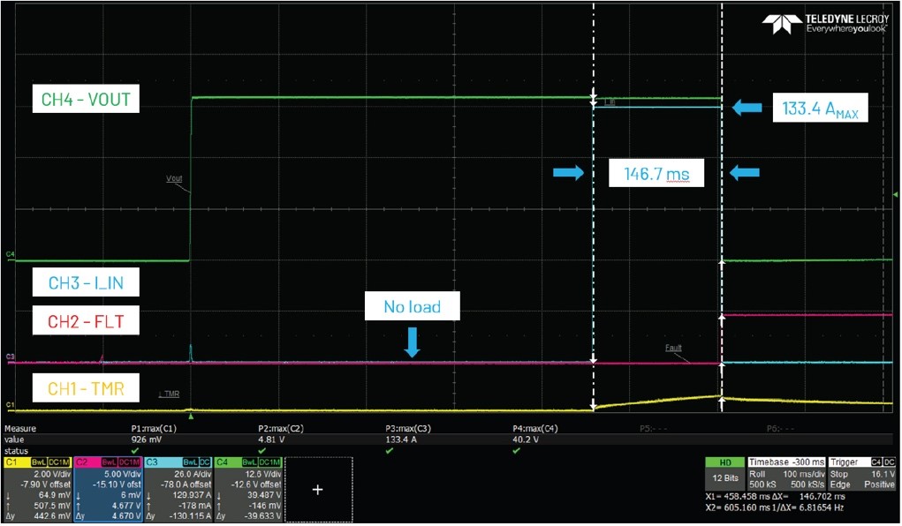Select the magenta C2 channel descriptor
This screenshot has height=526, width=902.
point(105,488)
